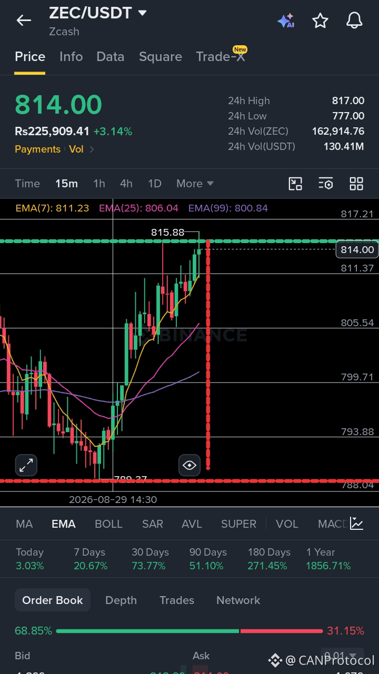Switch to the Trades tab
The width and height of the screenshot is (379, 674).
[177, 600]
